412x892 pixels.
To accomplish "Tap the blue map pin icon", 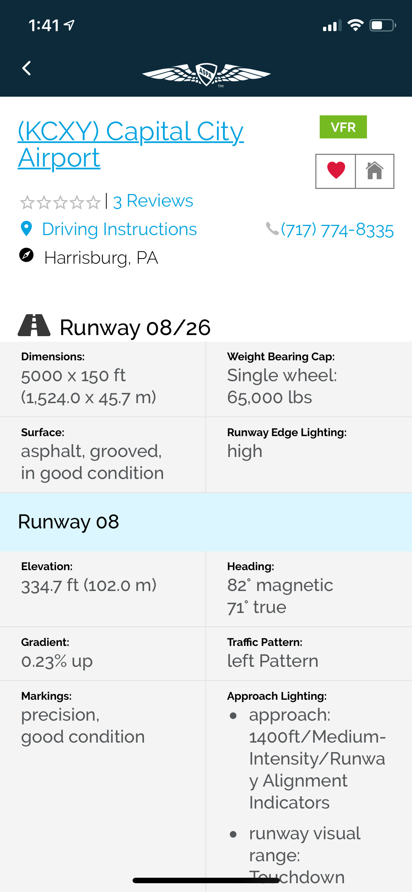I will (x=26, y=229).
